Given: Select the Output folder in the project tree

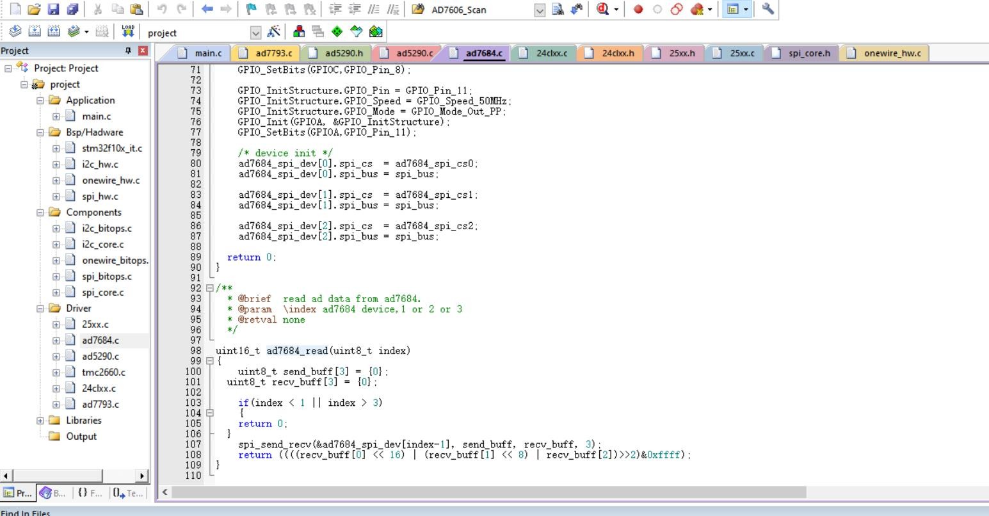Looking at the screenshot, I should 81,436.
